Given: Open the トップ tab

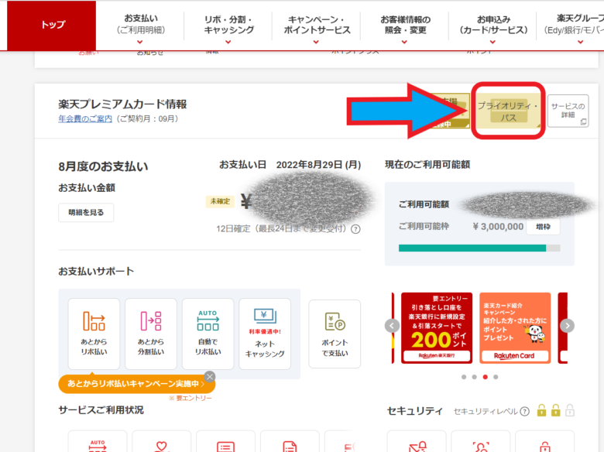Looking at the screenshot, I should click(x=52, y=26).
